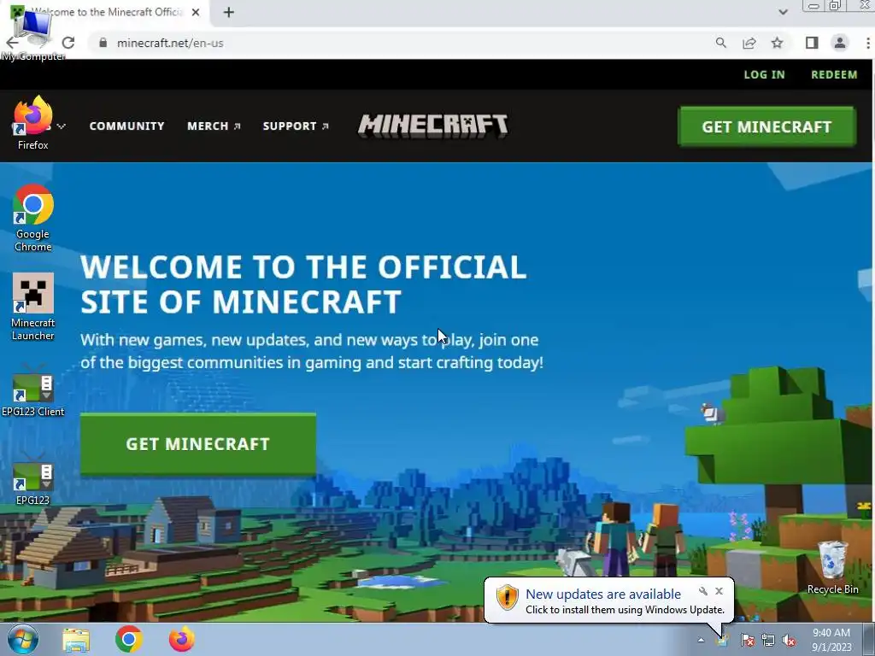Click the Welcome to the Official Site heading
875x656 pixels.
tap(303, 284)
